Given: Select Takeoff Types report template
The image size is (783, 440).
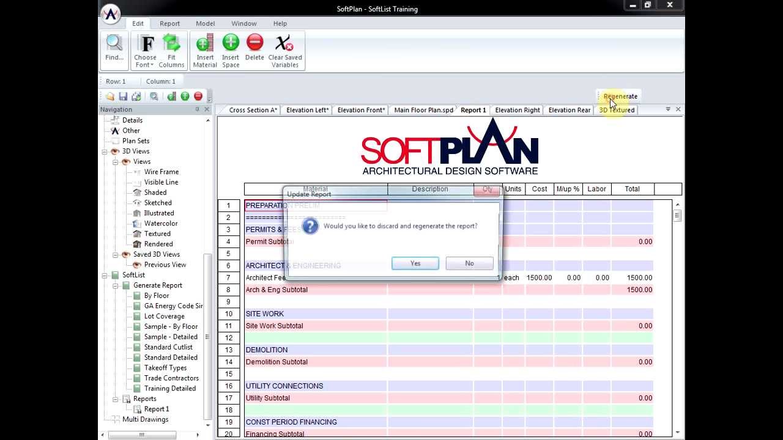Looking at the screenshot, I should [165, 368].
